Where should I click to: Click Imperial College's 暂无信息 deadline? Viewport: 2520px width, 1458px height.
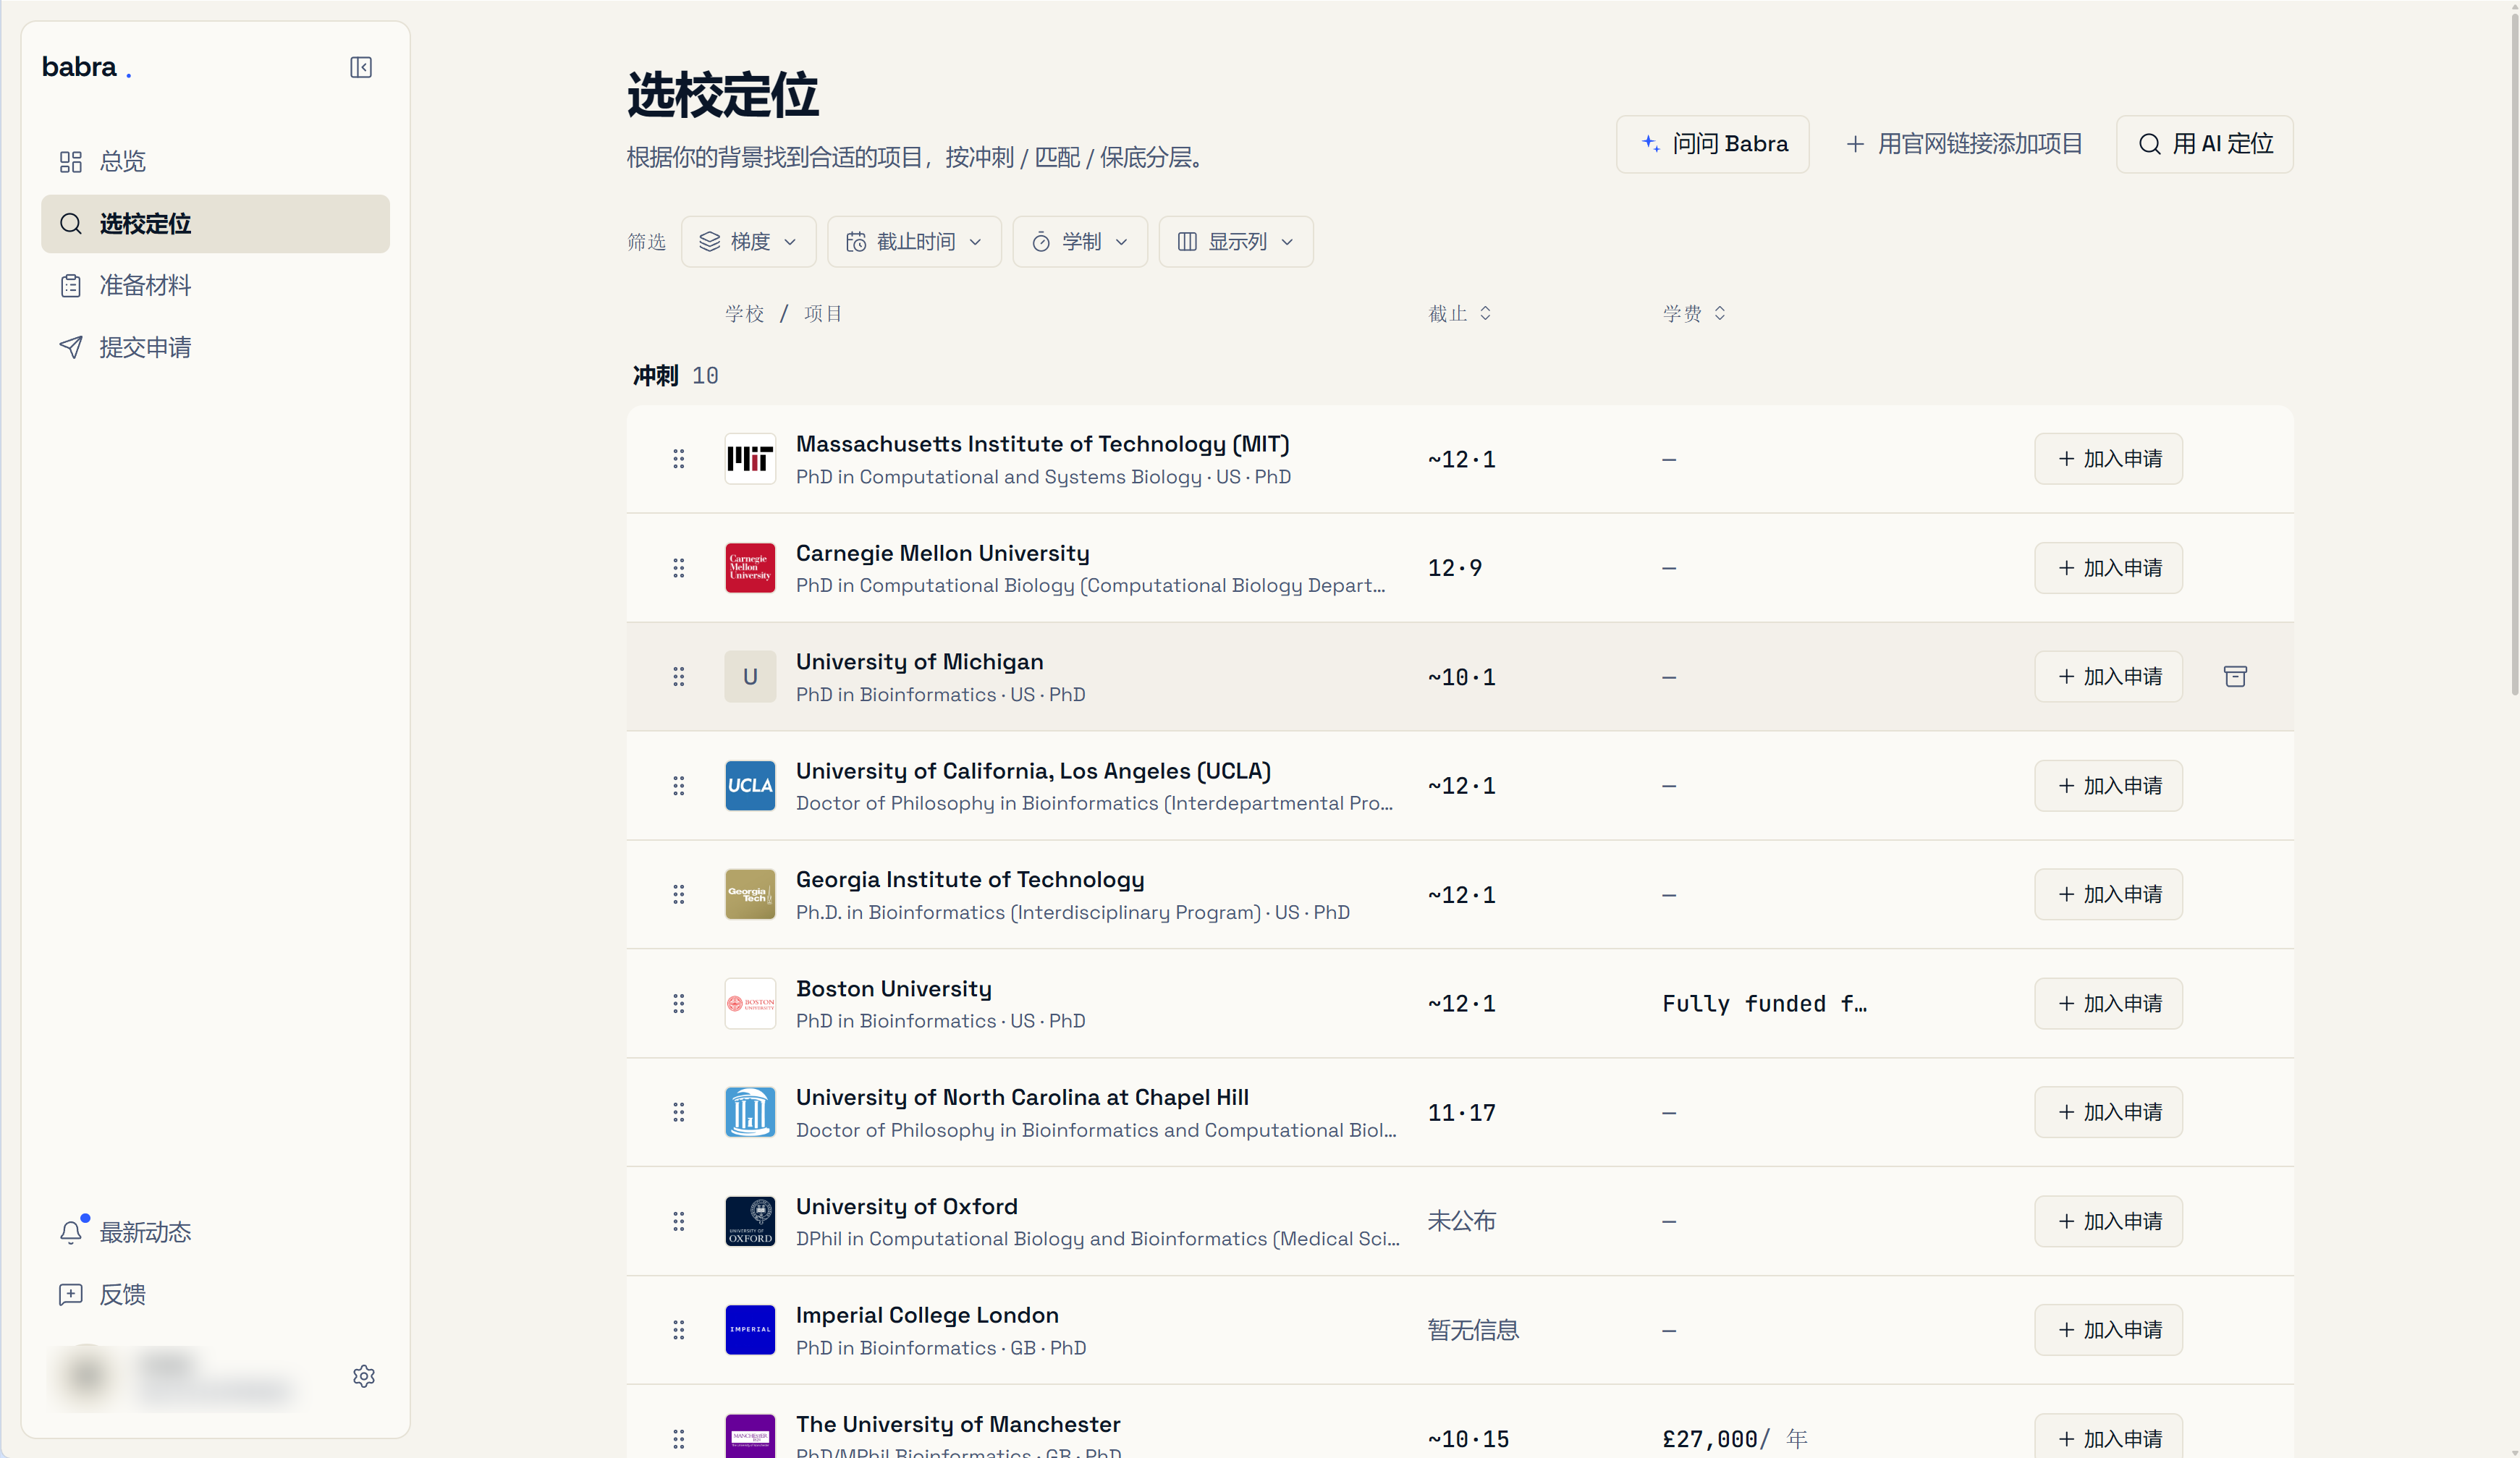pos(1473,1330)
